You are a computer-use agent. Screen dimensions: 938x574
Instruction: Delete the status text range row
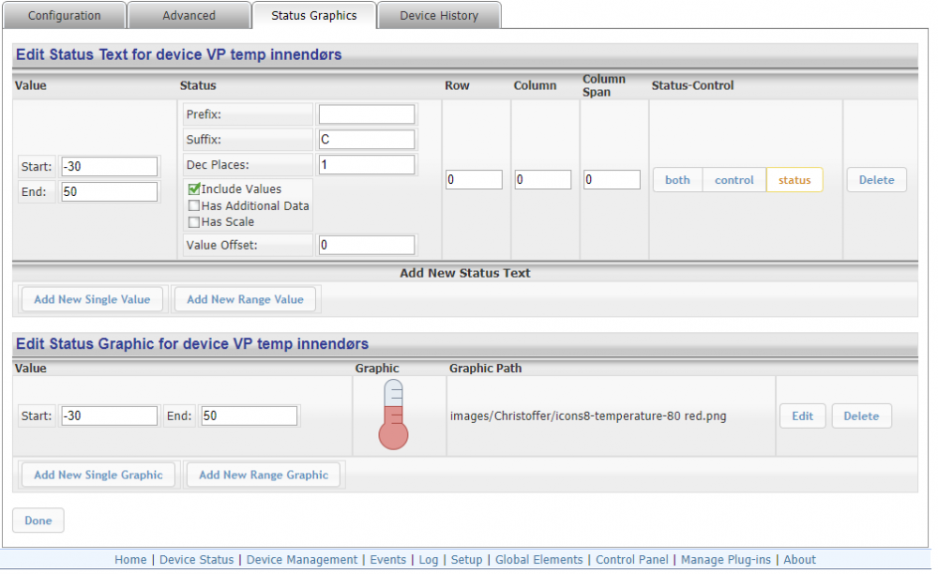pyautogui.click(x=876, y=180)
